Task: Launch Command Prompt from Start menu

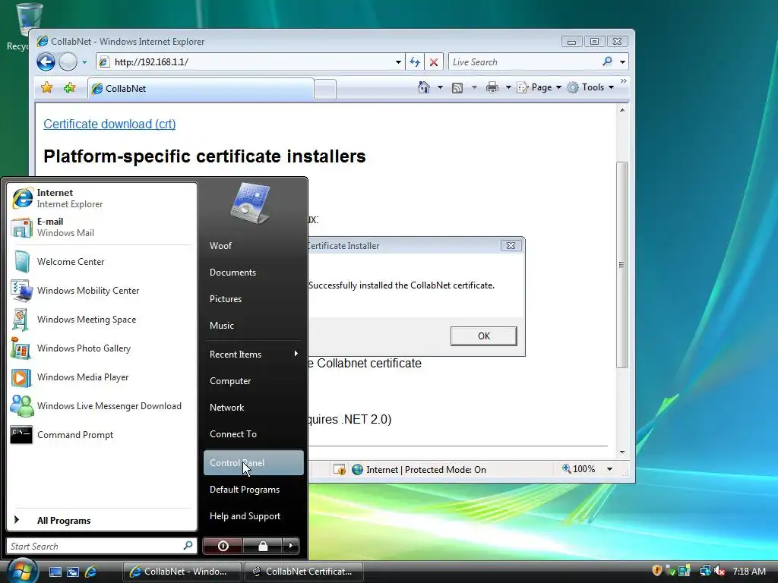Action: [x=102, y=435]
